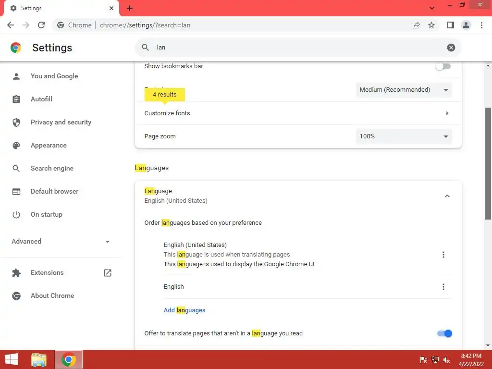Open more actions for English (United States)
Image resolution: width=492 pixels, height=369 pixels.
(x=443, y=255)
